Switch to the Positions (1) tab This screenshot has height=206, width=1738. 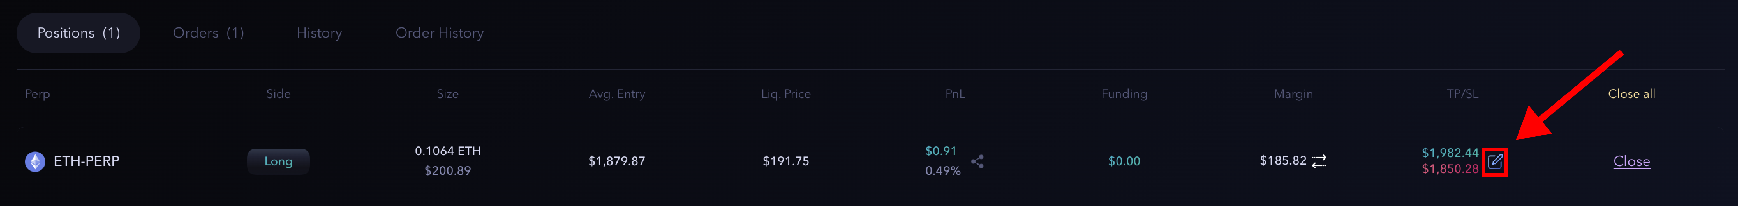(78, 33)
